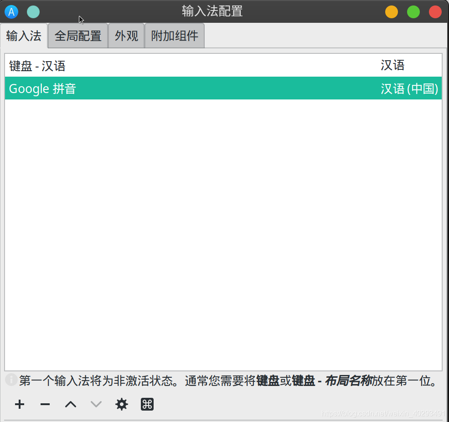Open the 外观 tab
Viewport: 449px width, 422px height.
[126, 36]
